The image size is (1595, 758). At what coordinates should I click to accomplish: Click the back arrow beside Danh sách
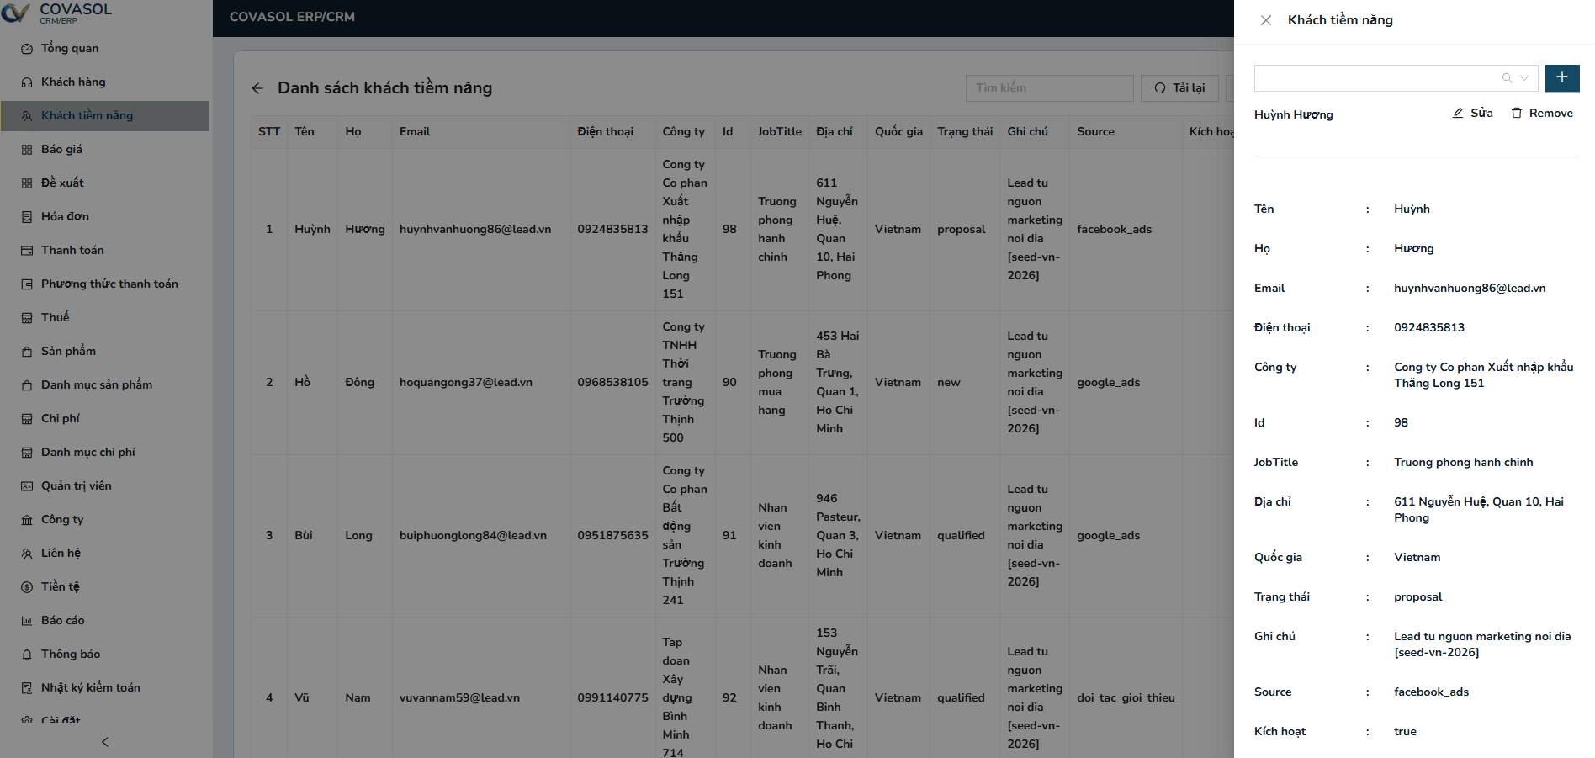point(257,87)
